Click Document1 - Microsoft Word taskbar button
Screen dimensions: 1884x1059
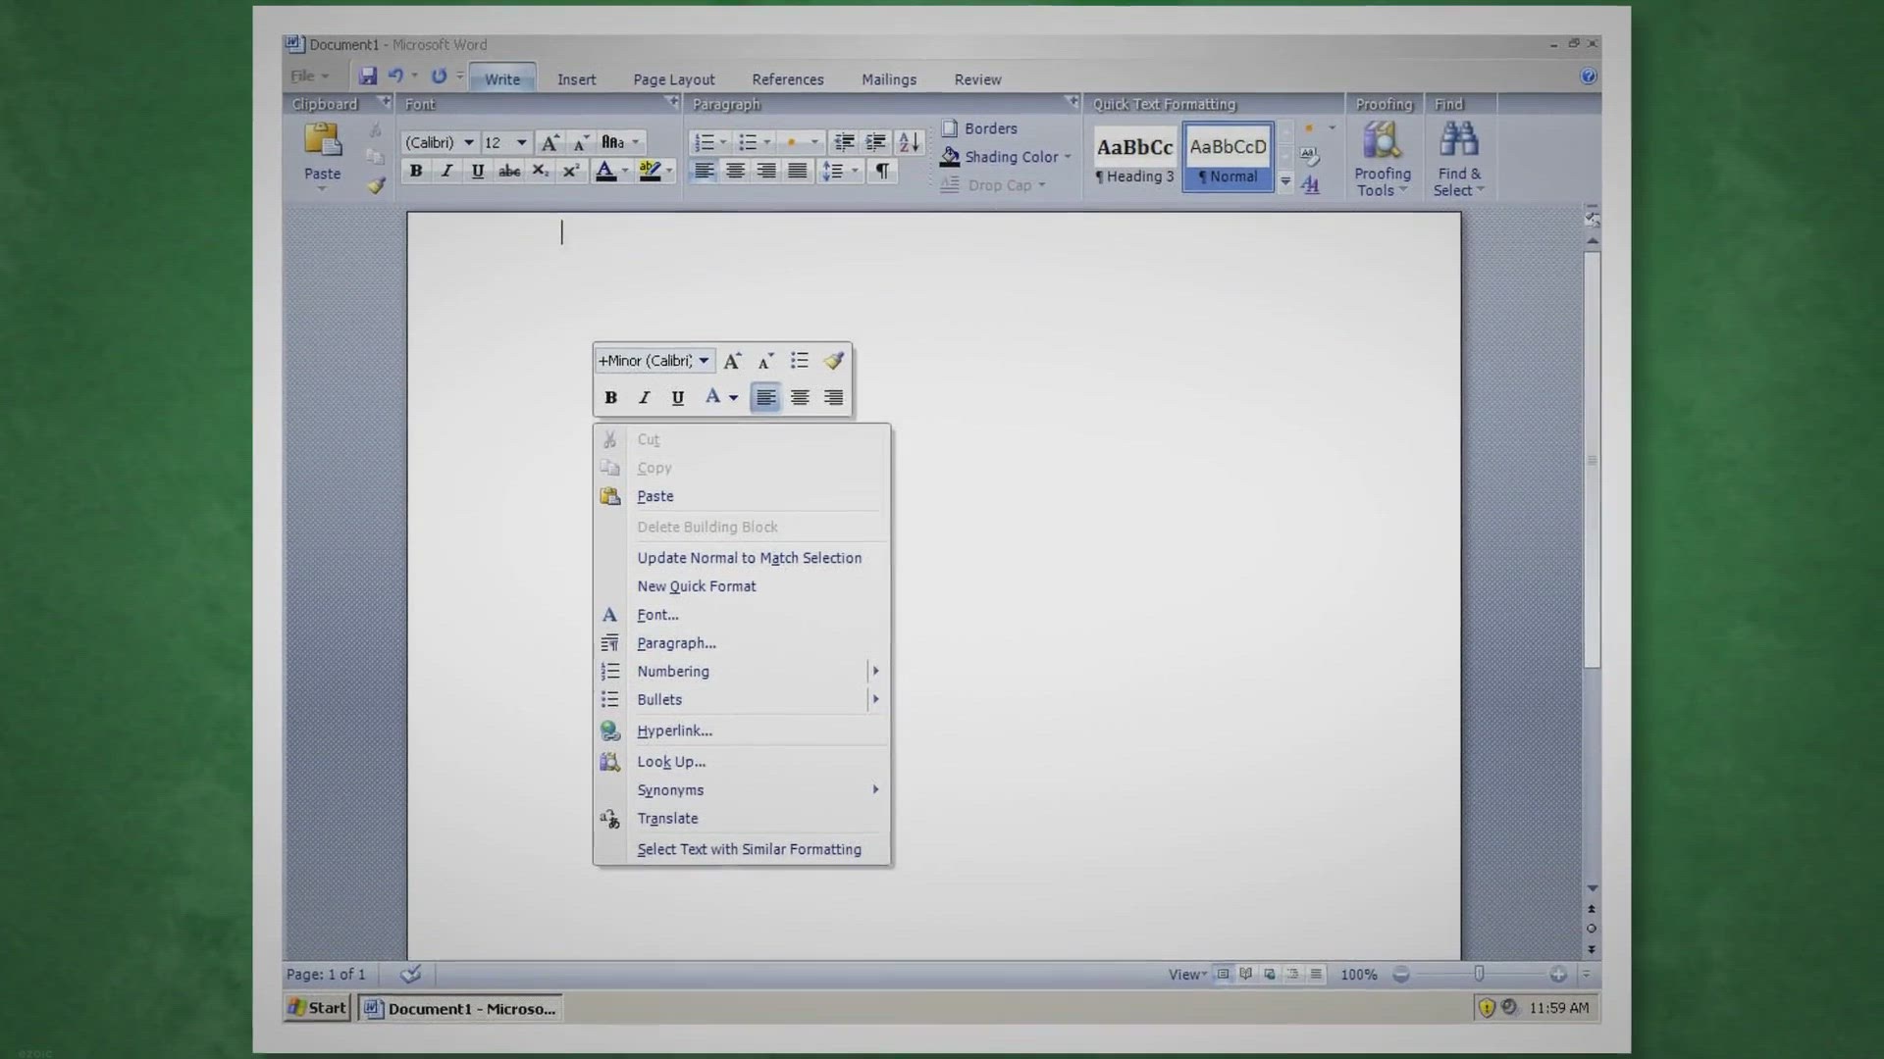point(461,1008)
